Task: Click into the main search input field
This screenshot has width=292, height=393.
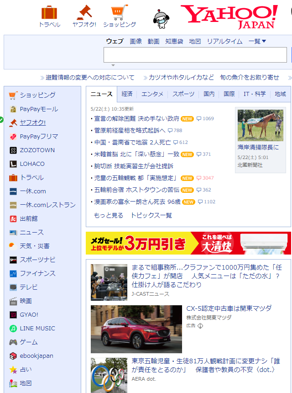Action: [195, 55]
